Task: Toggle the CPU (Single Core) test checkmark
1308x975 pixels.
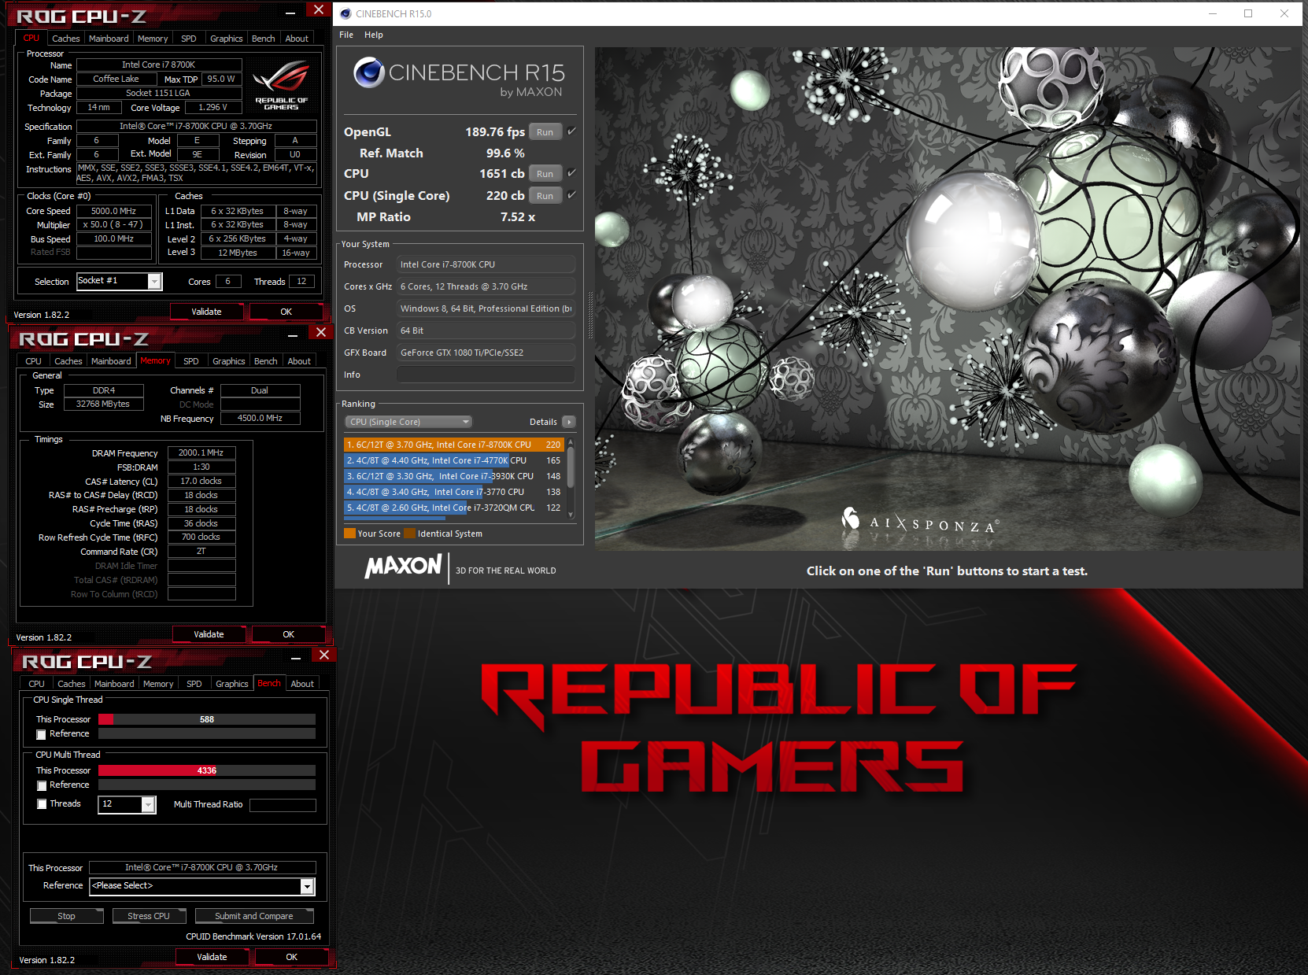Action: tap(571, 195)
